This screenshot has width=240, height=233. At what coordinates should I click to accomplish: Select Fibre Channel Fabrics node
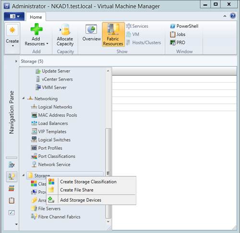pyautogui.click(x=56, y=217)
